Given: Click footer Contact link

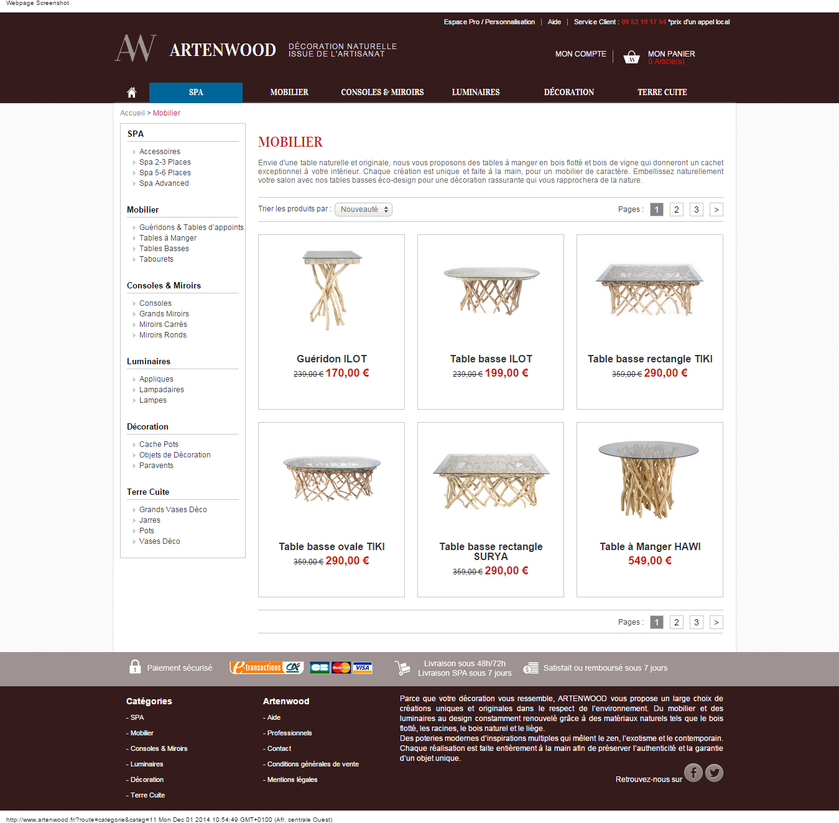Looking at the screenshot, I should tap(279, 748).
